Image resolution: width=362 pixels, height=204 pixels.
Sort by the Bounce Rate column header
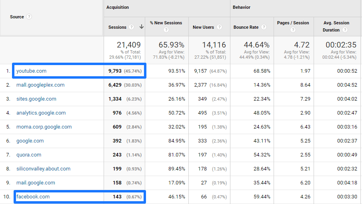click(x=246, y=27)
